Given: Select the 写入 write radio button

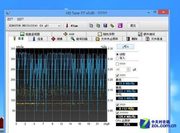Looking at the screenshot, I should point(117,58).
